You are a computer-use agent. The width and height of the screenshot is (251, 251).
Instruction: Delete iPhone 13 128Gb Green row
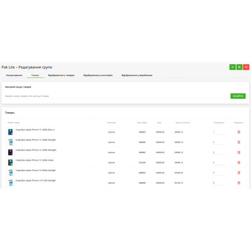(239, 162)
